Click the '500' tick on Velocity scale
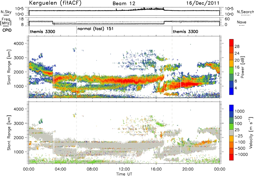Viewport: 254px width, 176px height. 238,117
